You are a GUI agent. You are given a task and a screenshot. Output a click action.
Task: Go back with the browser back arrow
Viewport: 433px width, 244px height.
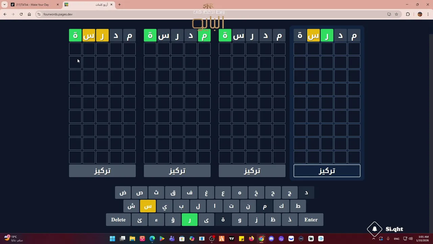click(5, 14)
